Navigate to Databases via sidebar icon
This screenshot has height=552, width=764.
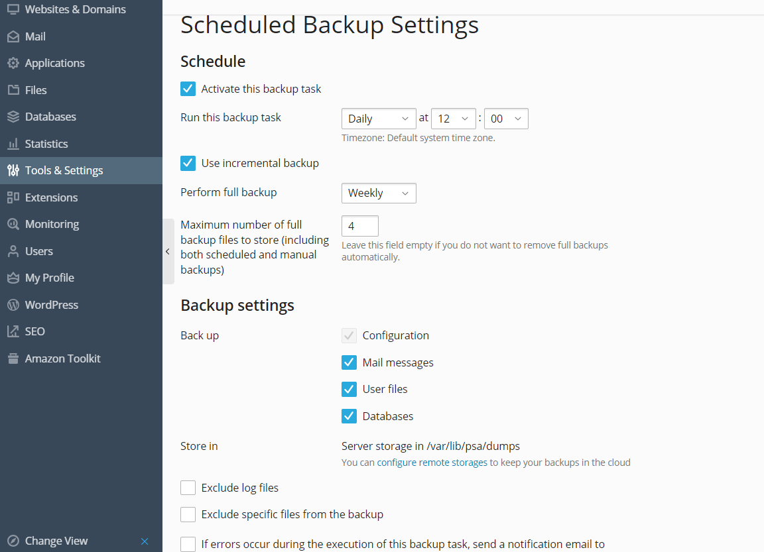(x=50, y=116)
